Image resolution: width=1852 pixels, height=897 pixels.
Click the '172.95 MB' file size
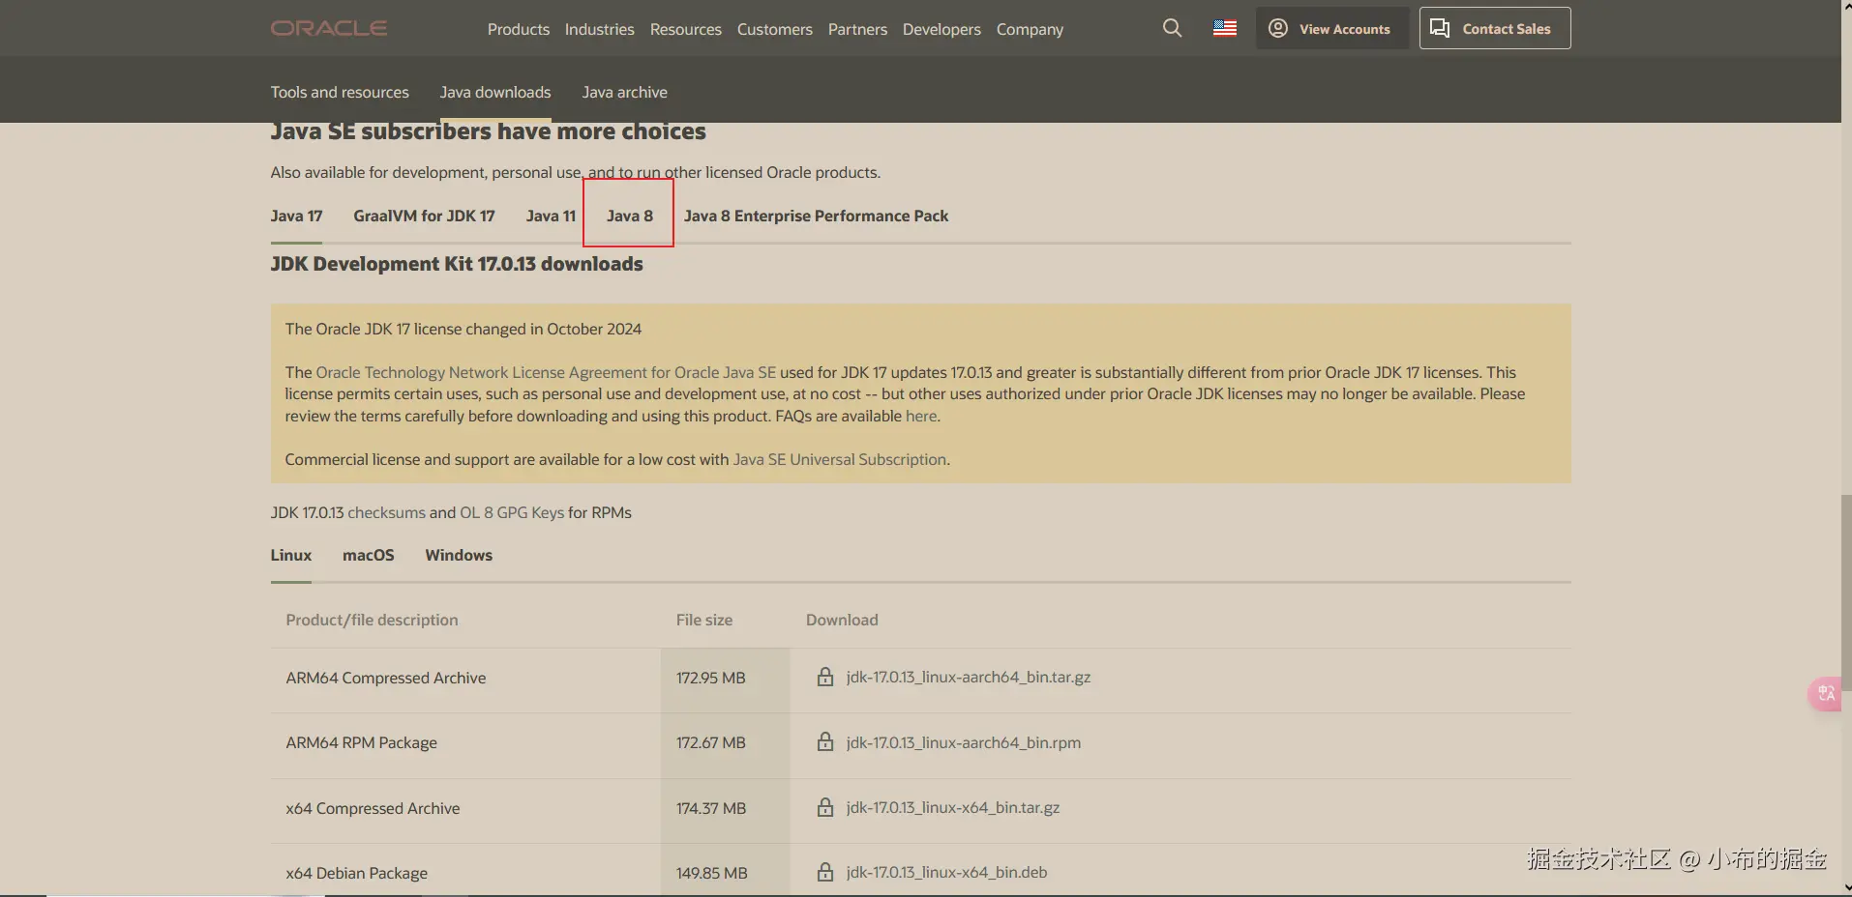tap(711, 678)
